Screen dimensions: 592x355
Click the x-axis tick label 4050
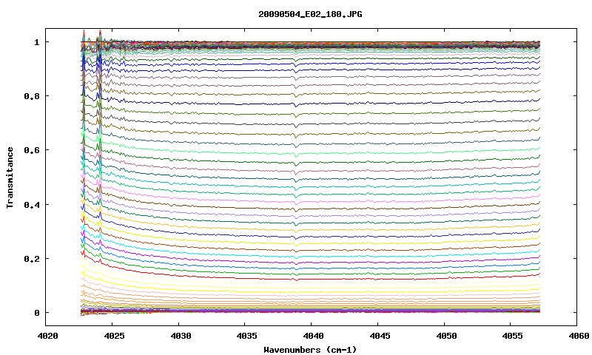point(446,335)
